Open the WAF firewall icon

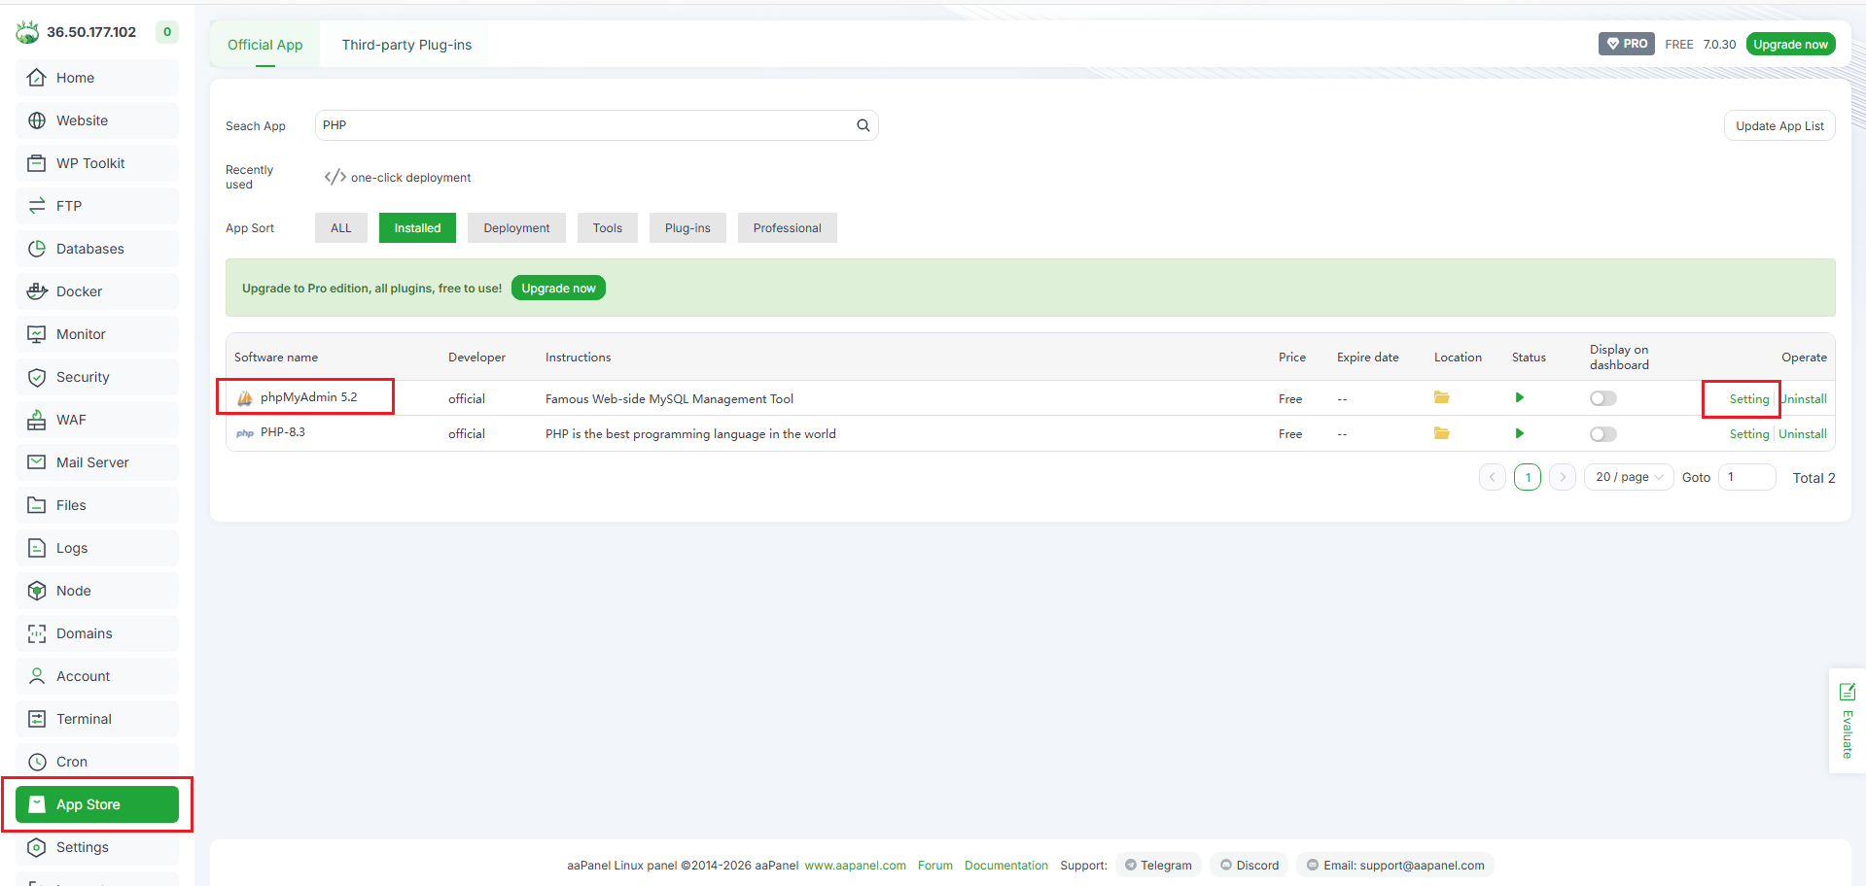coord(37,420)
